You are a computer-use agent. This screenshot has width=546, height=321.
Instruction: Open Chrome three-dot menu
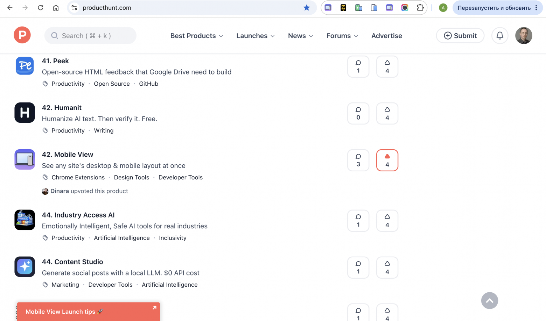[x=536, y=8]
